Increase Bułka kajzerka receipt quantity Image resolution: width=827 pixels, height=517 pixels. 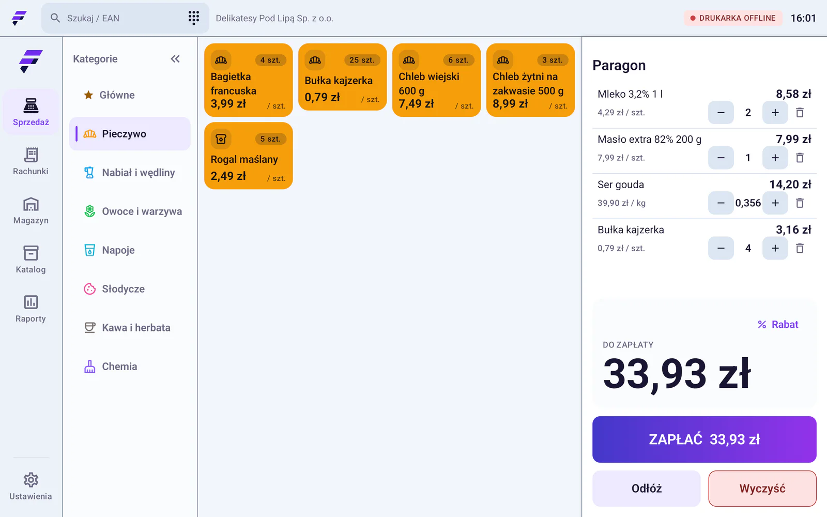pos(775,248)
